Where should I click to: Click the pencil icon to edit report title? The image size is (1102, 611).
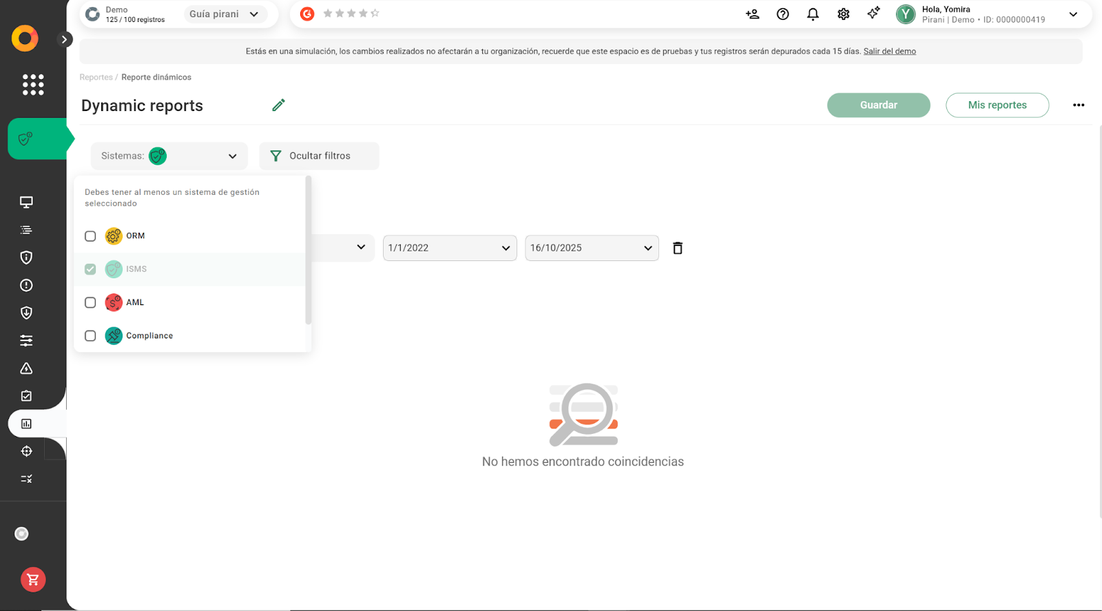pos(278,105)
